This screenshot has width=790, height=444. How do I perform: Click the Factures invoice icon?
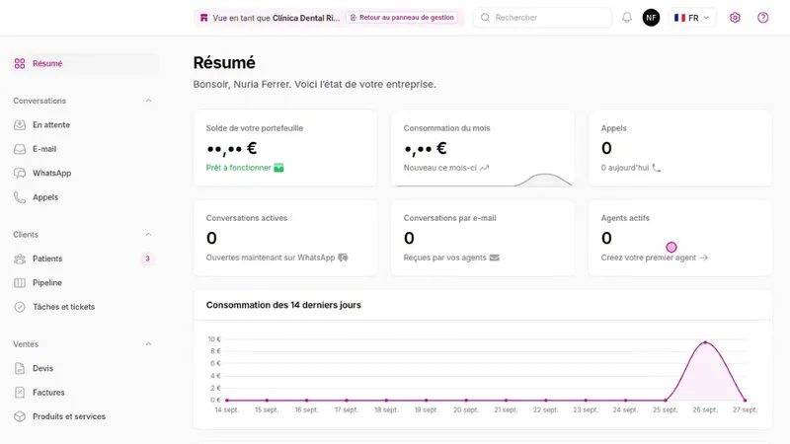coord(20,393)
